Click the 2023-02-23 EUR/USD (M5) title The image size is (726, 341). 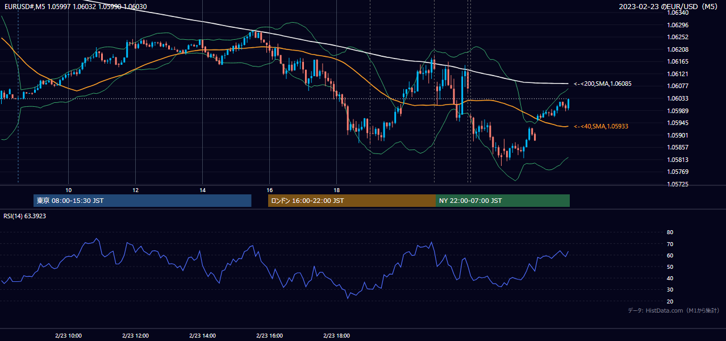pos(669,6)
